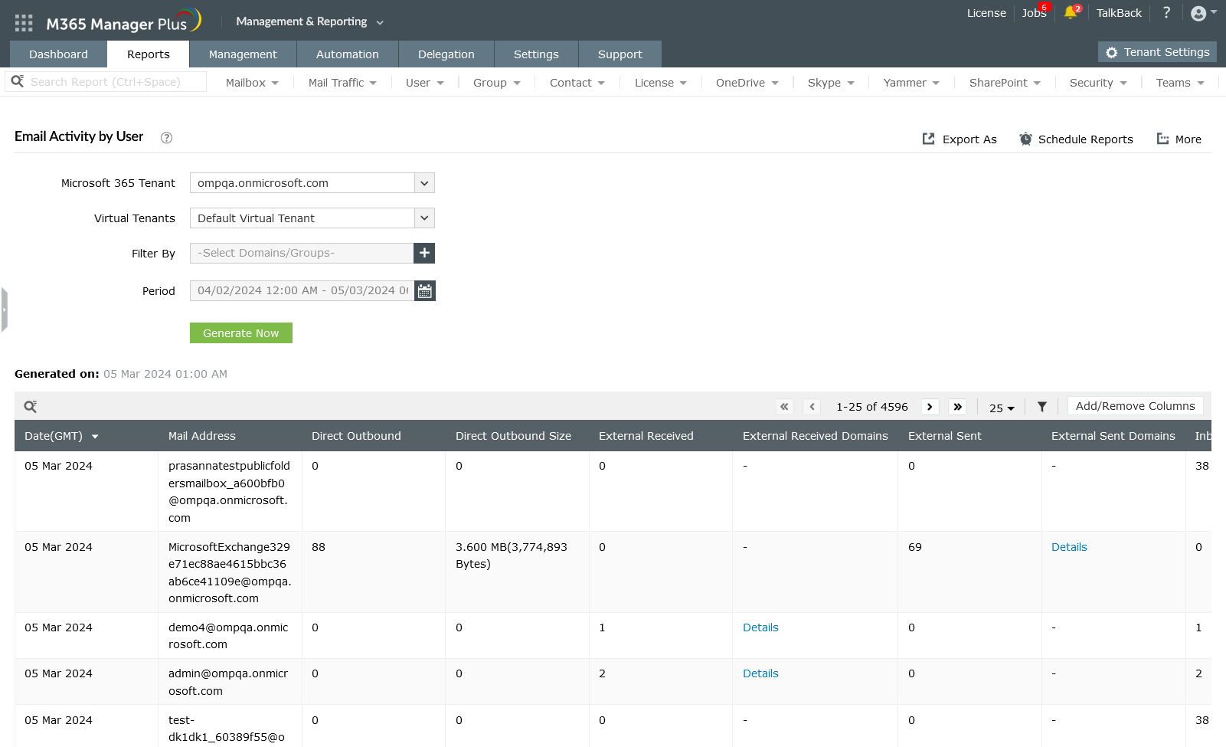The width and height of the screenshot is (1226, 747).
Task: Click the External Received column header
Action: pos(646,436)
